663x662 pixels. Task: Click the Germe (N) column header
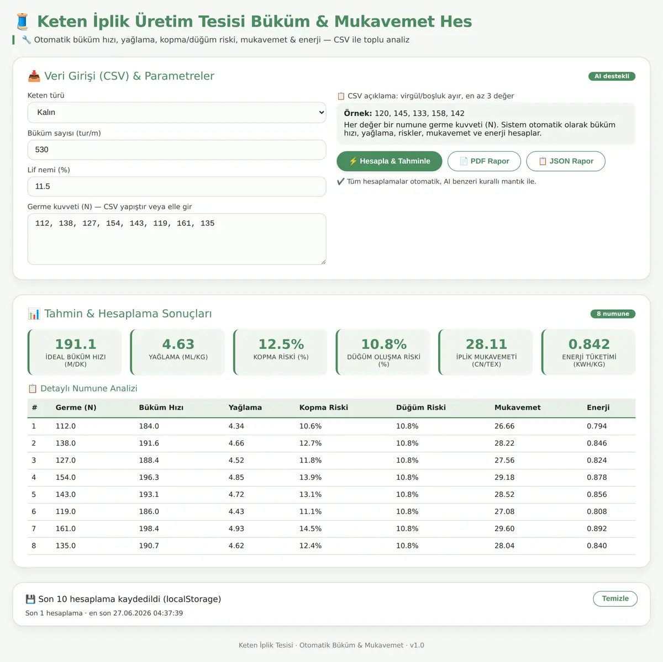(x=76, y=407)
